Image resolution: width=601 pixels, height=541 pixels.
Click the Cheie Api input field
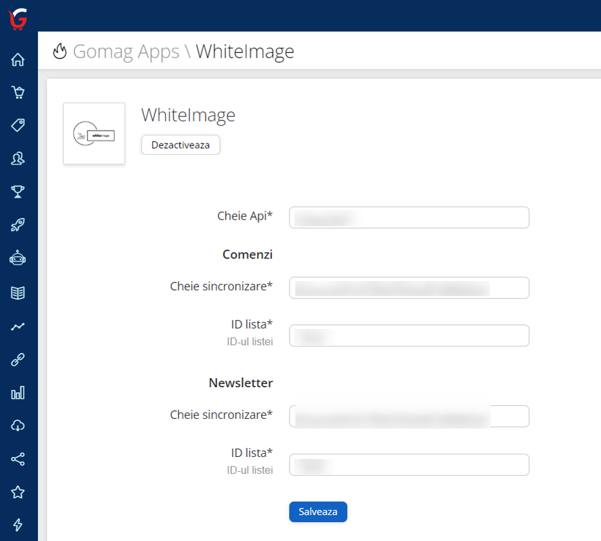pyautogui.click(x=408, y=217)
